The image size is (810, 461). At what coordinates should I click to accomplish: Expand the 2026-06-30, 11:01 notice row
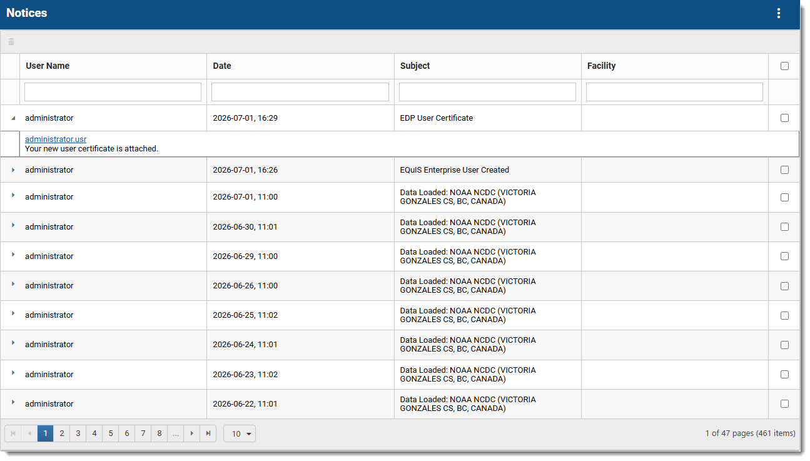point(13,225)
